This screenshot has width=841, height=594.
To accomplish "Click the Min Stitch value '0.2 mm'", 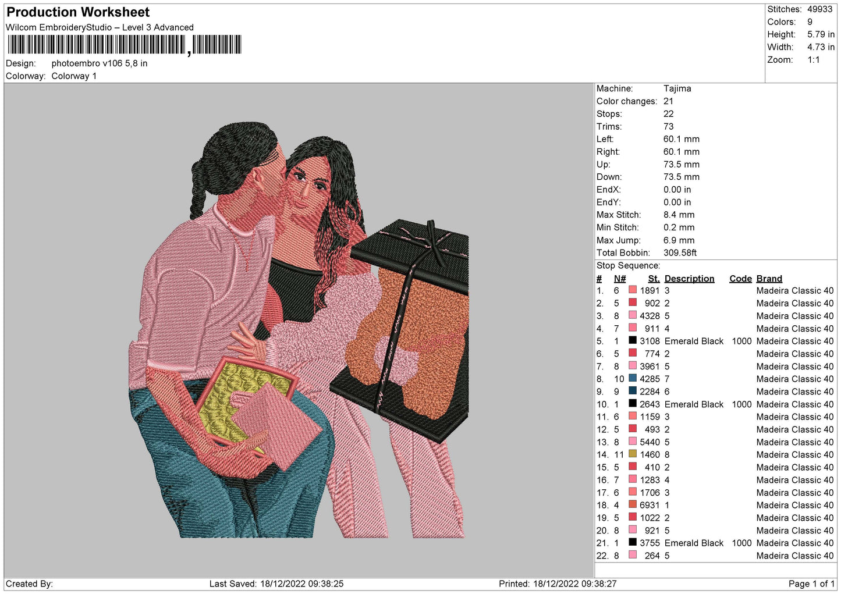I will coord(679,227).
